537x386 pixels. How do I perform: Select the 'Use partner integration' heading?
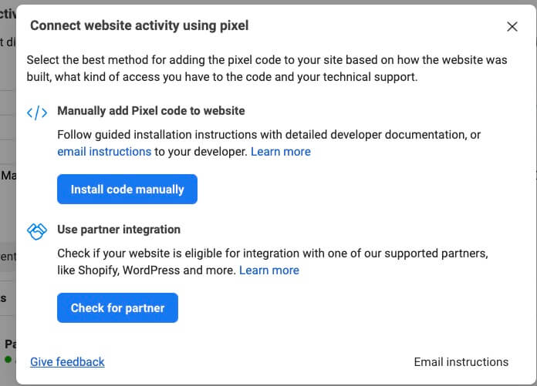[119, 230]
